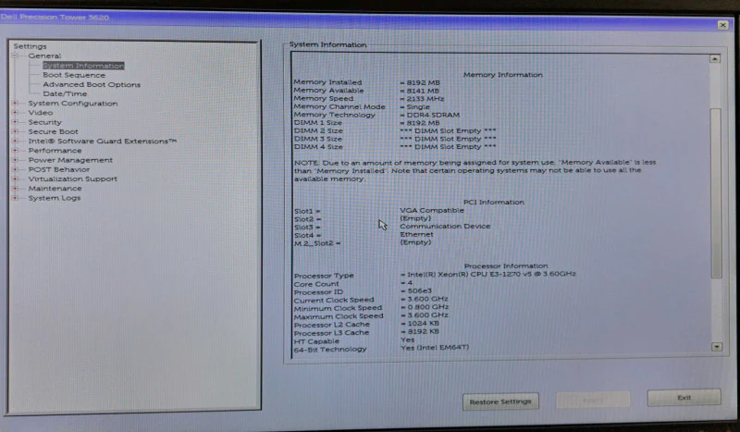The width and height of the screenshot is (740, 432).
Task: Expand the POST Behavior node
Action: coord(15,169)
